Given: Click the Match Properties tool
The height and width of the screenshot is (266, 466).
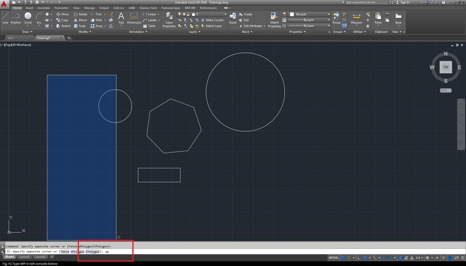Looking at the screenshot, I should pyautogui.click(x=274, y=18).
